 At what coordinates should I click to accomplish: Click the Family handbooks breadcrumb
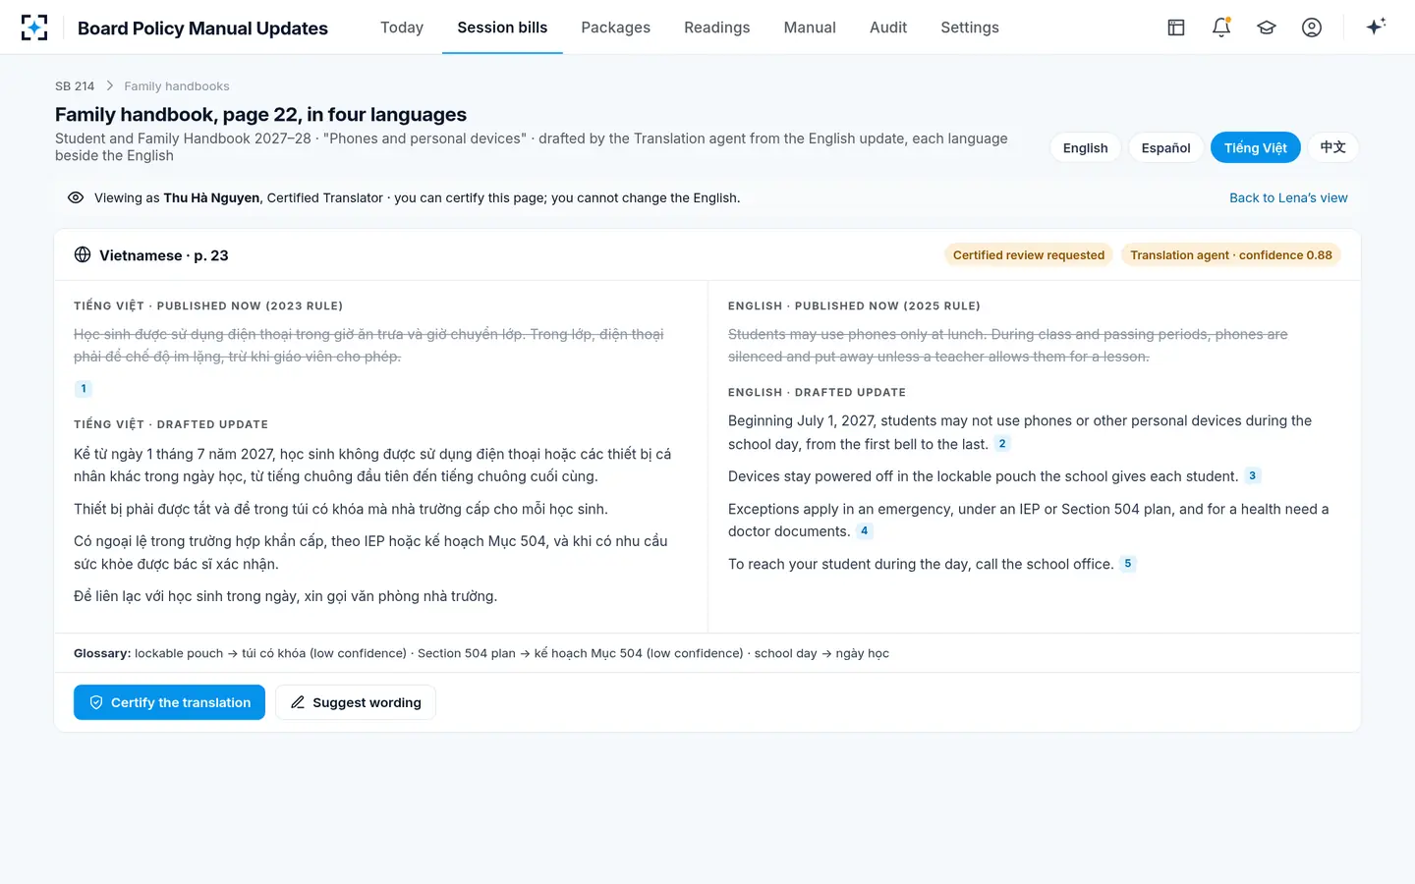point(177,86)
